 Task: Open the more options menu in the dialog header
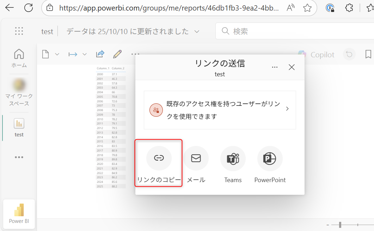(275, 67)
